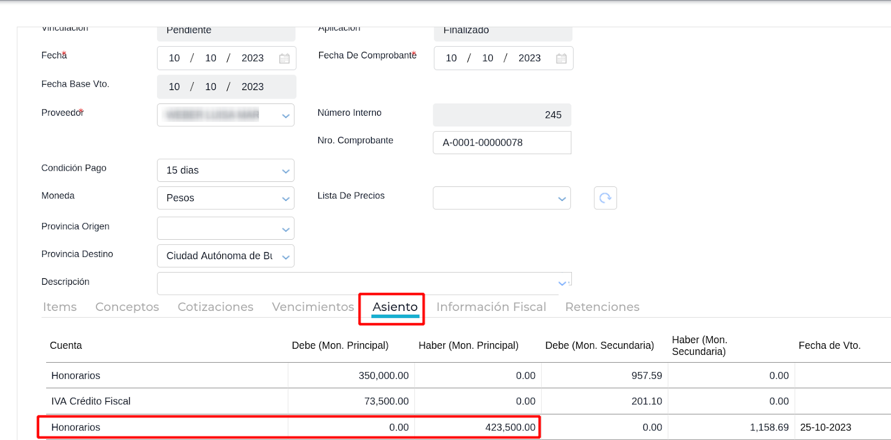The width and height of the screenshot is (891, 440).
Task: Select the Vencimientos tab
Action: pos(313,307)
